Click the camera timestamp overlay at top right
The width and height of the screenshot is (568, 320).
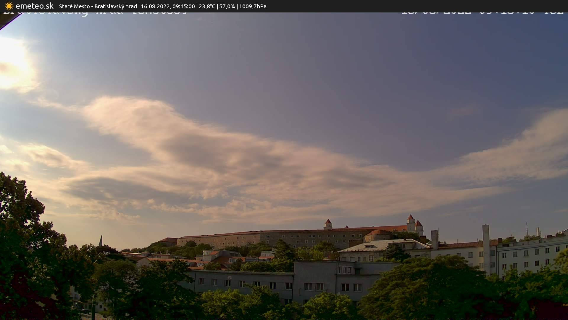click(482, 13)
